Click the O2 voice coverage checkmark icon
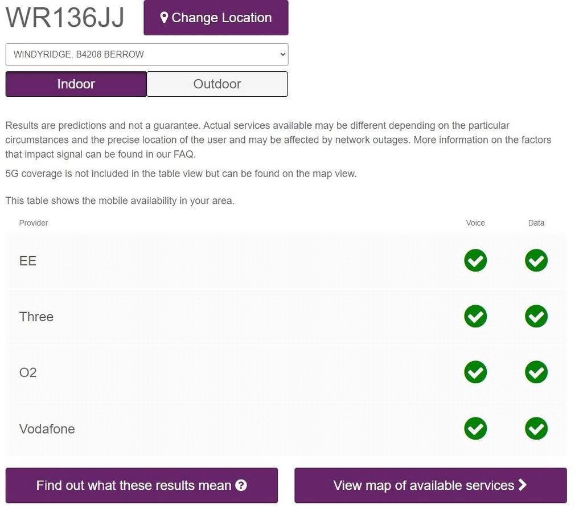Image resolution: width=583 pixels, height=512 pixels. click(475, 372)
